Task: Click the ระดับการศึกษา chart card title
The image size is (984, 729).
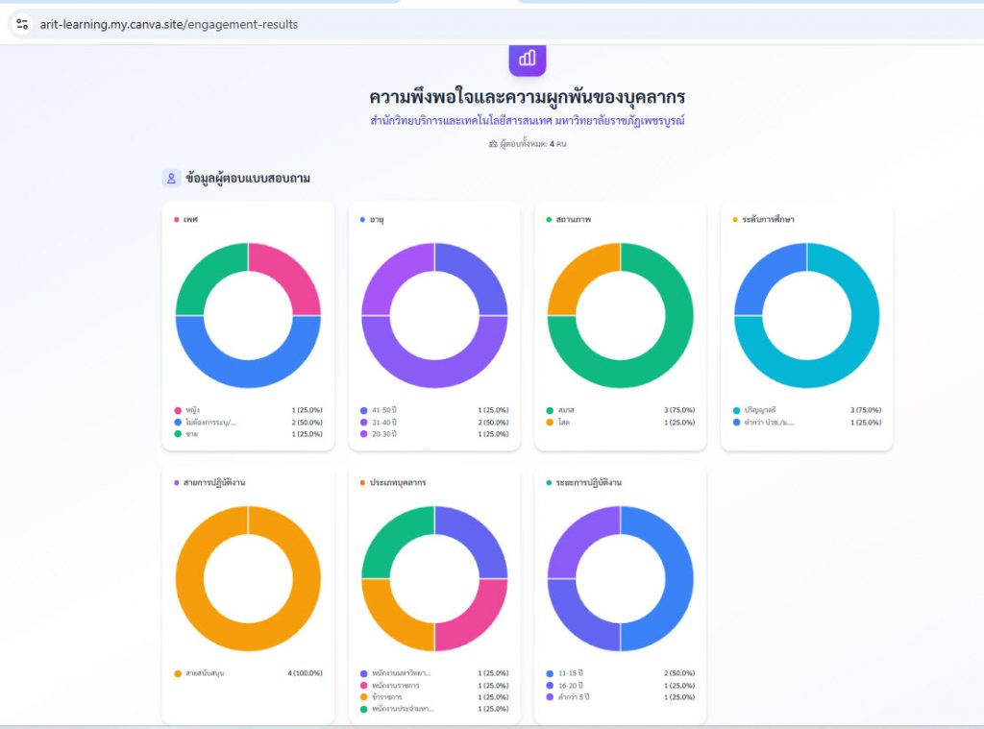Action: [x=768, y=220]
